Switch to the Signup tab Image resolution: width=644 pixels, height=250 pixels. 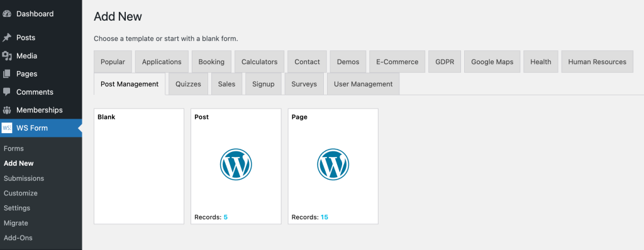click(x=264, y=84)
